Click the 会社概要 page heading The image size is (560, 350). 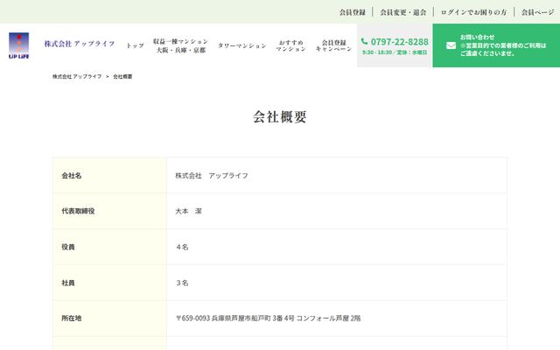(x=280, y=116)
